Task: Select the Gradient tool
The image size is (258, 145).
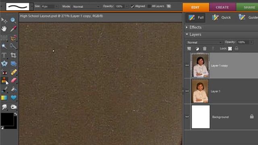Action: tap(4, 98)
